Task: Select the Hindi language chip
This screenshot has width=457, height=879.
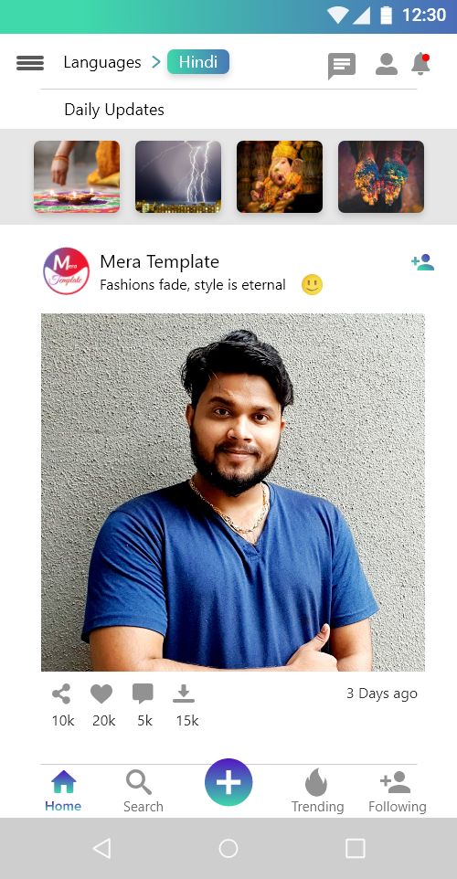Action: click(198, 61)
